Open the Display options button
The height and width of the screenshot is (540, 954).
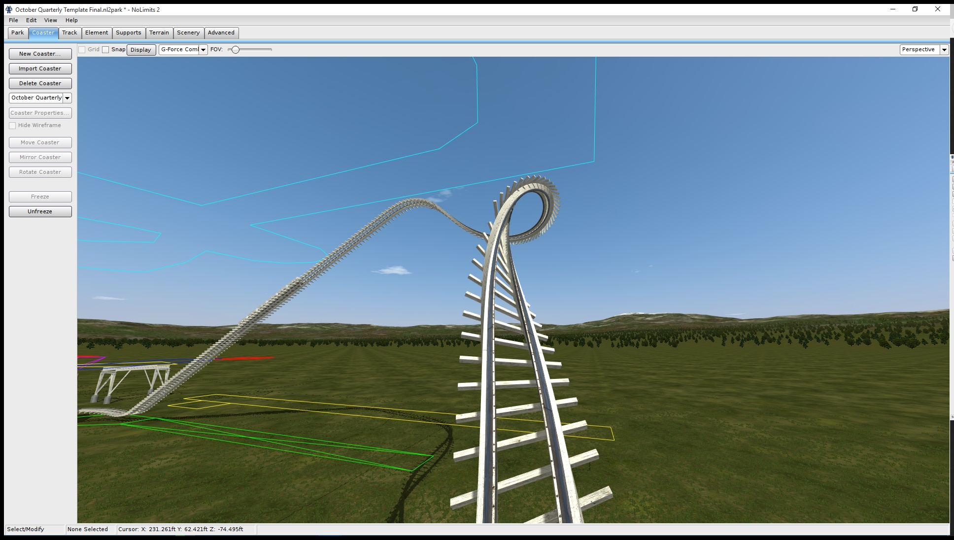(x=141, y=50)
